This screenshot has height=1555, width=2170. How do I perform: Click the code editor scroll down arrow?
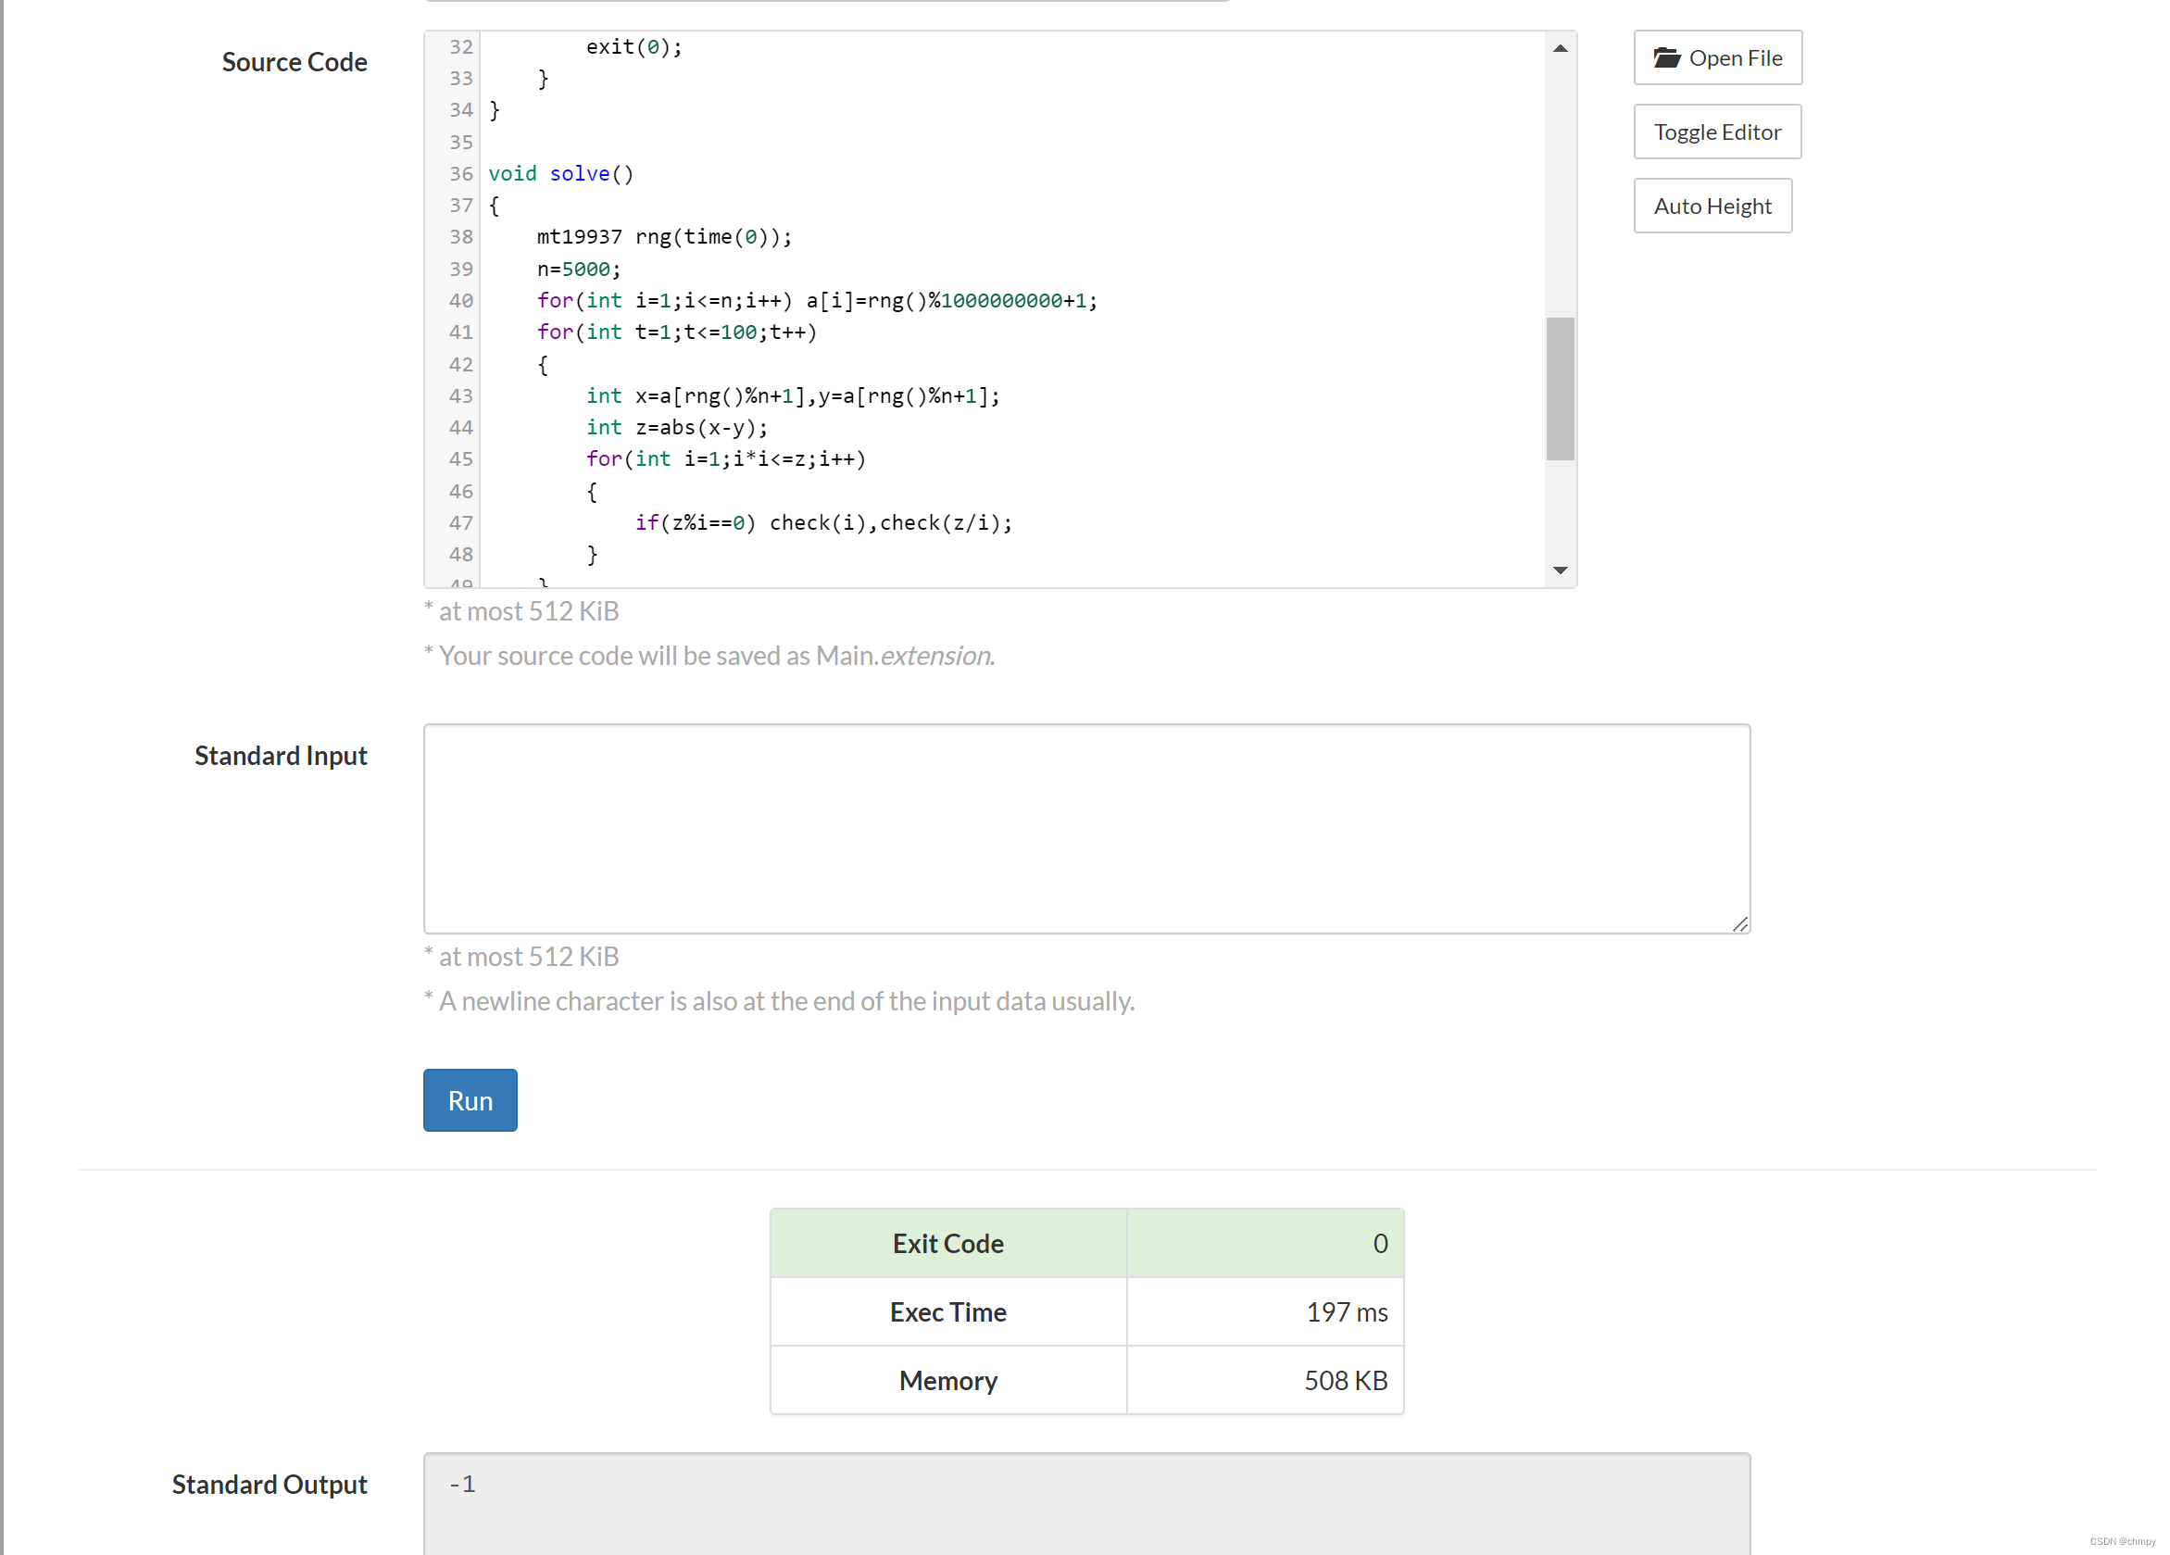1560,571
